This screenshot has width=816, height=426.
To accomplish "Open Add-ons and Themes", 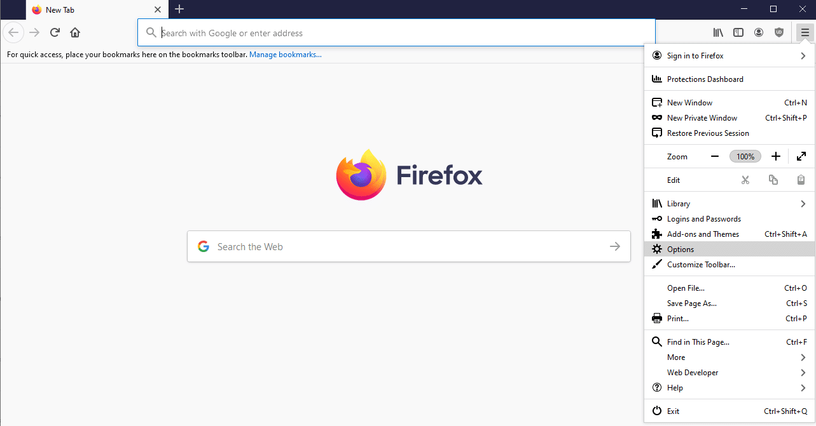I will pos(703,234).
